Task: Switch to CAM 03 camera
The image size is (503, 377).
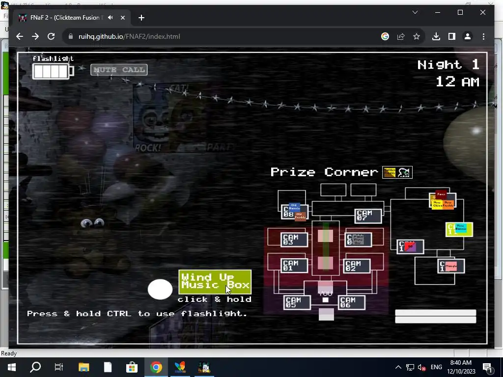Action: [x=294, y=240]
